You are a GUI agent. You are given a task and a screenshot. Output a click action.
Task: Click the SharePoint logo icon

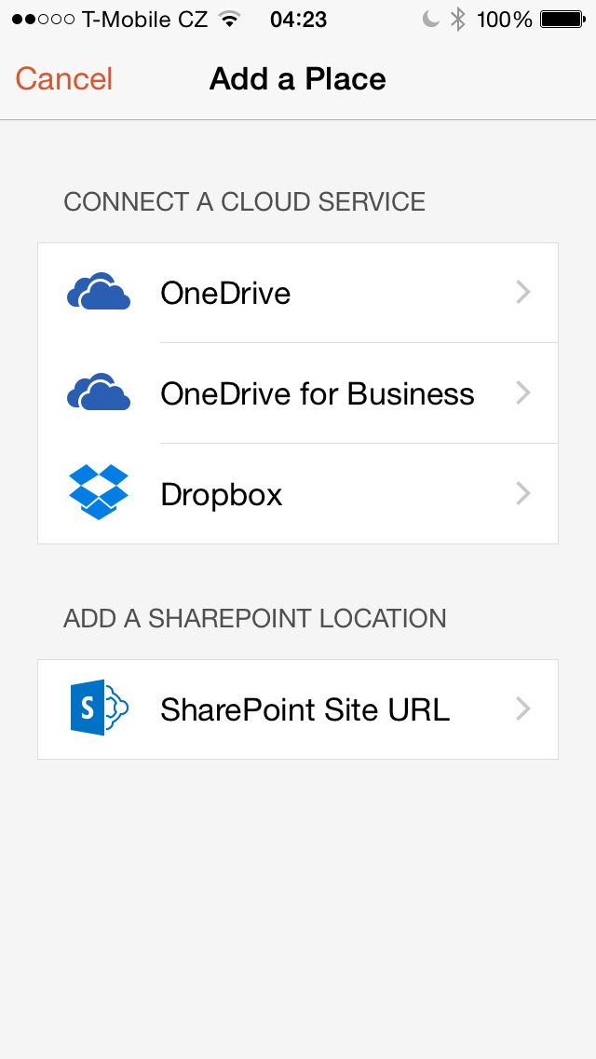click(100, 708)
